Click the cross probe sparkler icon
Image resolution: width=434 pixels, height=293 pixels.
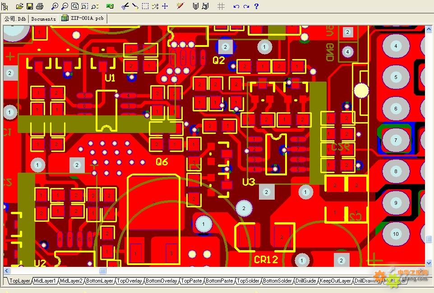[x=180, y=6]
